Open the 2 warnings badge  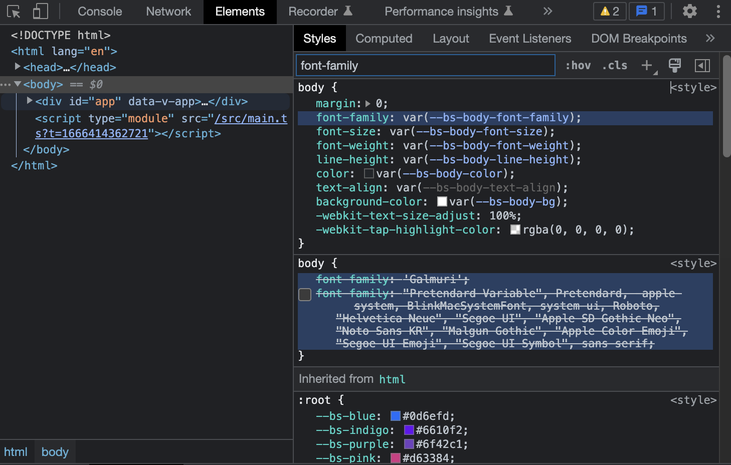(x=610, y=11)
